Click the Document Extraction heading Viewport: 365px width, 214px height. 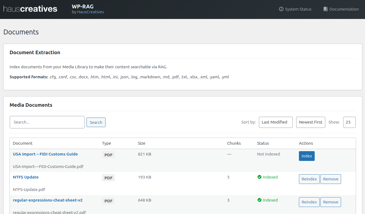coord(35,53)
